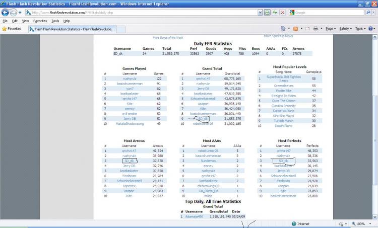The image size is (378, 228).
Task: Go back with the Back arrow button
Action: click(x=5, y=12)
